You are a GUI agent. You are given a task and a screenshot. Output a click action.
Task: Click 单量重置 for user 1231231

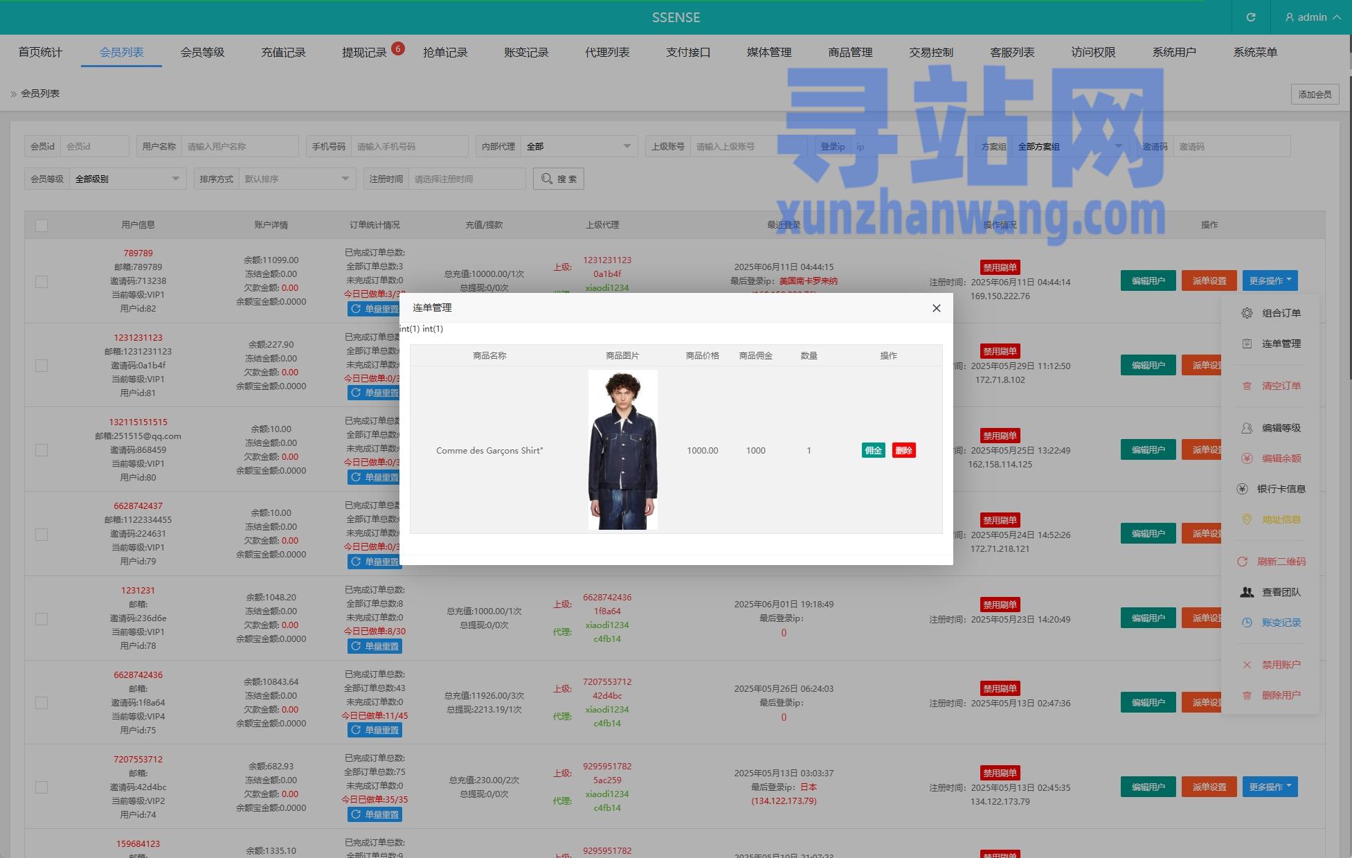coord(375,646)
